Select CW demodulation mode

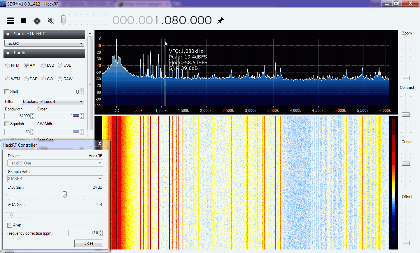[43, 79]
